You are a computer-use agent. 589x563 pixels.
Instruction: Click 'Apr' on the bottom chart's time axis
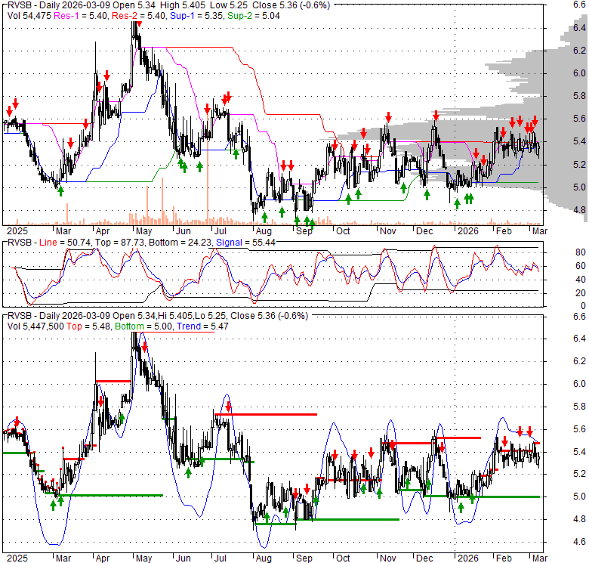[x=102, y=558]
